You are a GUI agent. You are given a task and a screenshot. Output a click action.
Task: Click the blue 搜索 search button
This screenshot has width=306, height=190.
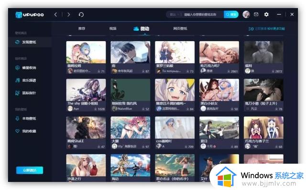click(x=231, y=14)
